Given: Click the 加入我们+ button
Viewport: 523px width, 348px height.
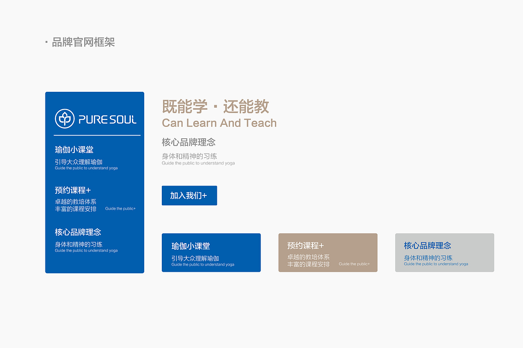Looking at the screenshot, I should coord(189,195).
